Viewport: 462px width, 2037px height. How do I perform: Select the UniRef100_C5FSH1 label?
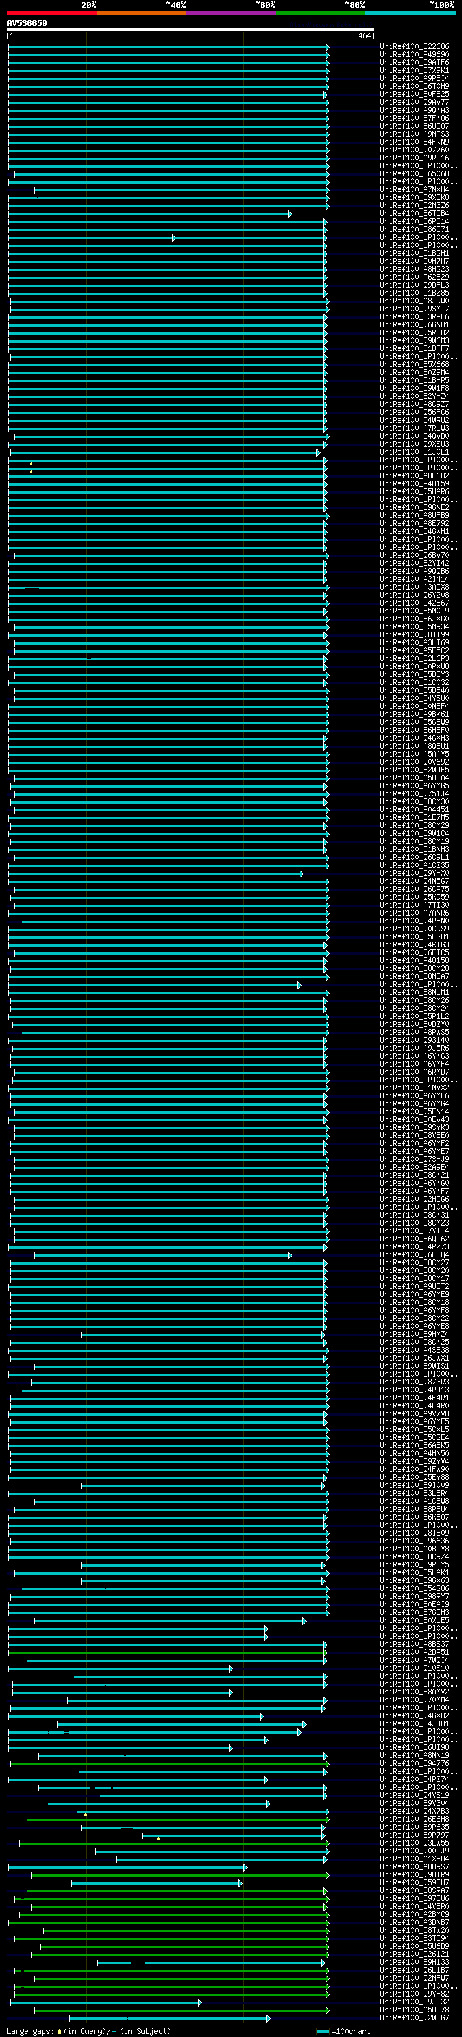pos(414,937)
